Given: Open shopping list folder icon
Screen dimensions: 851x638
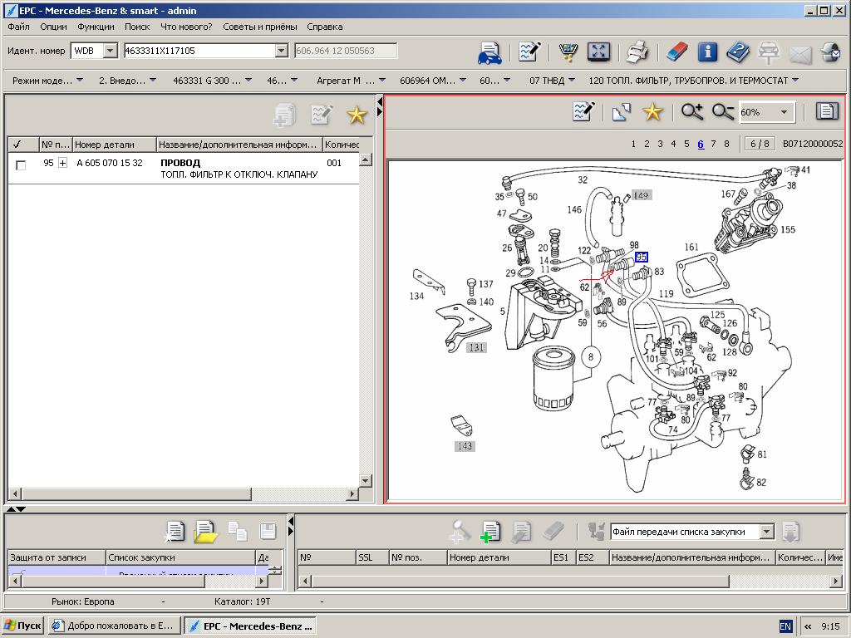Looking at the screenshot, I should point(206,532).
